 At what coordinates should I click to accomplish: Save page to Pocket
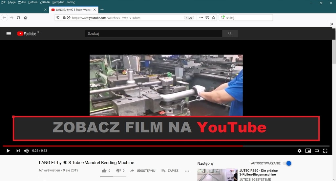point(207,18)
